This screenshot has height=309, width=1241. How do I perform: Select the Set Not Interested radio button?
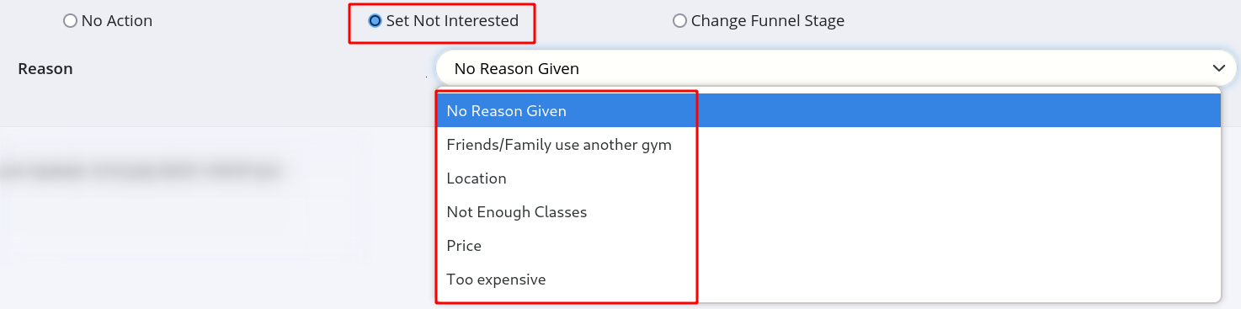pyautogui.click(x=375, y=21)
